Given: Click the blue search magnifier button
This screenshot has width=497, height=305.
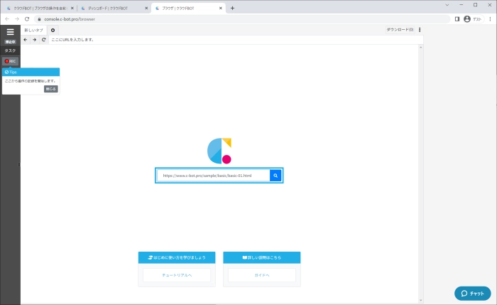Looking at the screenshot, I should coord(275,176).
